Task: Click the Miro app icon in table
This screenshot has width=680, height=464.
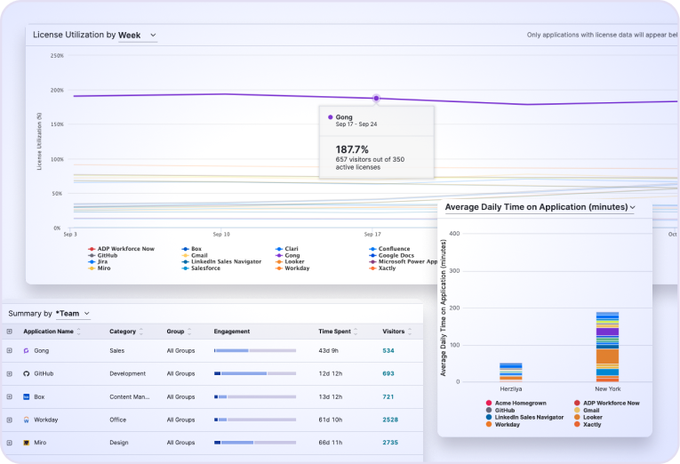Action: tap(26, 443)
